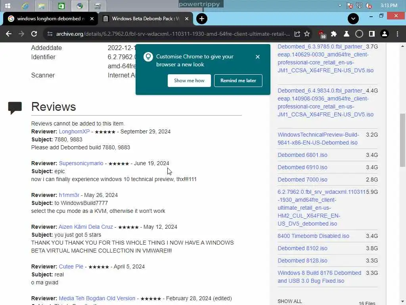Open Action Center flag icon in tray

pyautogui.click(x=350, y=6)
